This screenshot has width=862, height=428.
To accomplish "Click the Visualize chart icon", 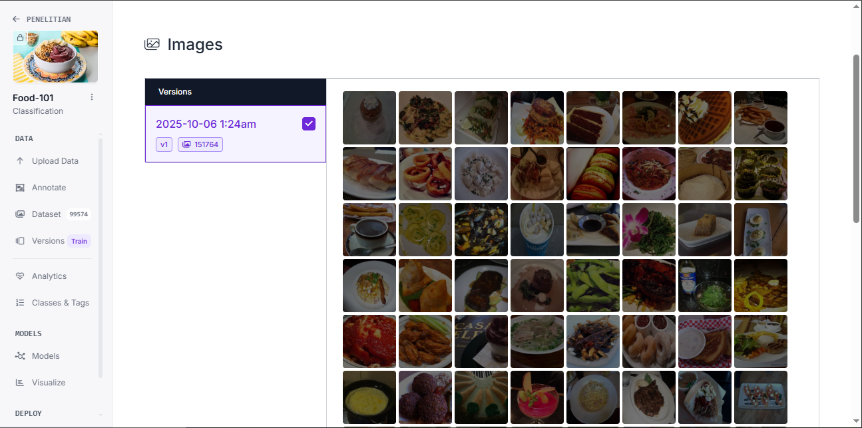I will pos(20,383).
